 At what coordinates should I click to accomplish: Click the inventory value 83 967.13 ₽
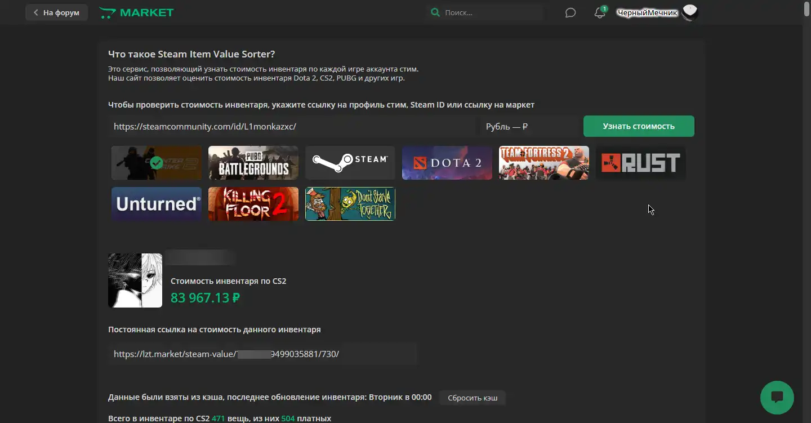(x=206, y=297)
